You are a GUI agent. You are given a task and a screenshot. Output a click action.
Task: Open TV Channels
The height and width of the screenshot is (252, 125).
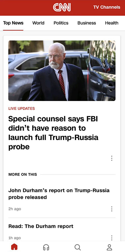[x=107, y=7]
